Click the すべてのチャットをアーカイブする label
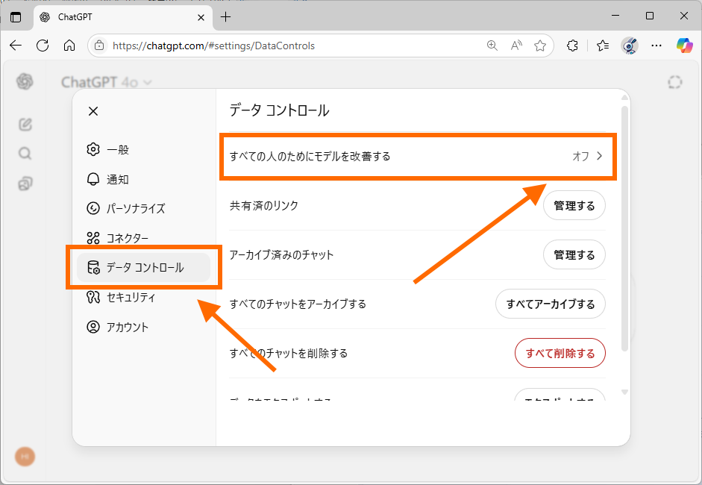This screenshot has width=702, height=485. (x=298, y=304)
